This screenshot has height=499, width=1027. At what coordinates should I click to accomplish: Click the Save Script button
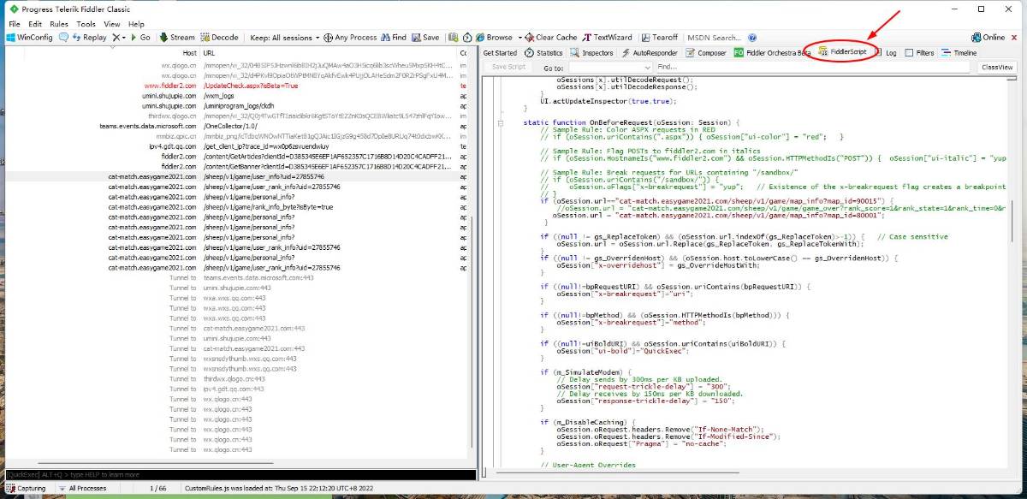click(x=508, y=67)
